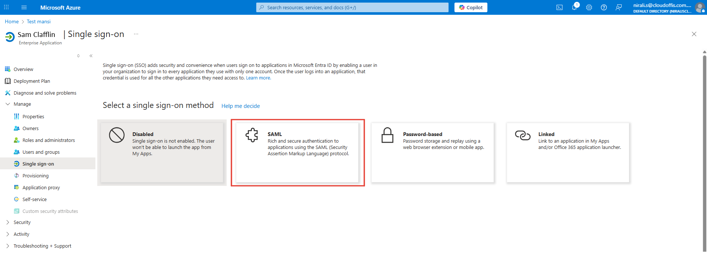Select Single sign-on menu item

48,164
